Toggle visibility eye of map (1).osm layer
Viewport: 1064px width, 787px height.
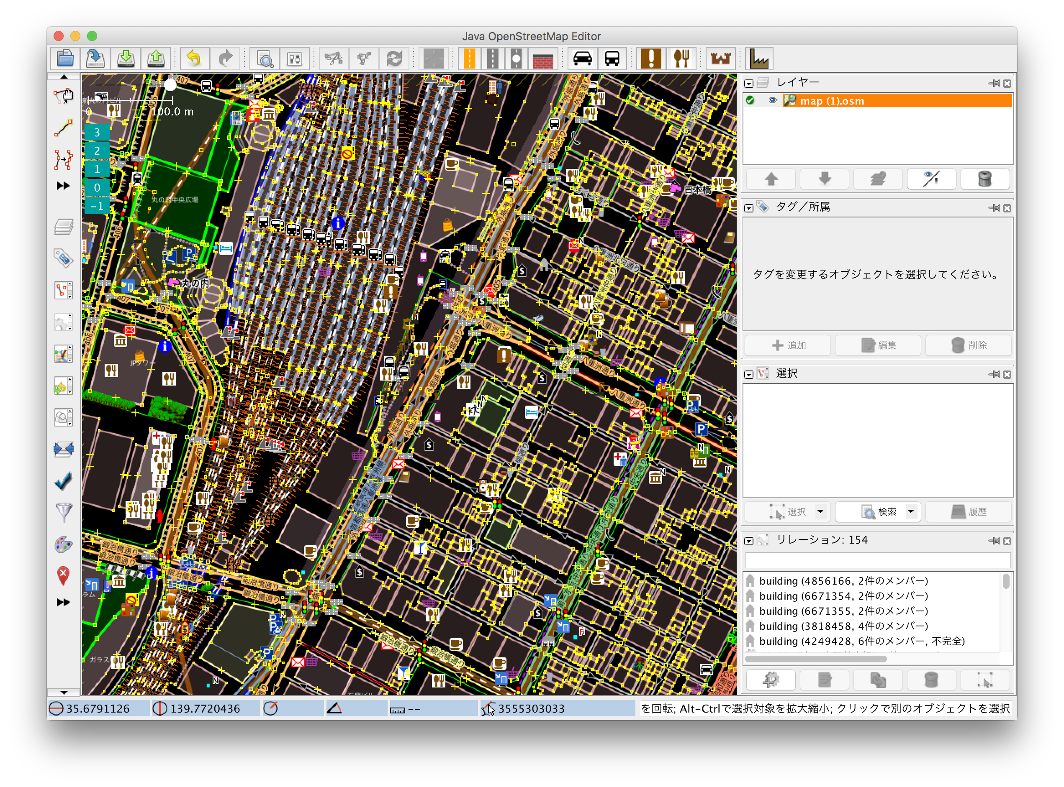coord(772,100)
